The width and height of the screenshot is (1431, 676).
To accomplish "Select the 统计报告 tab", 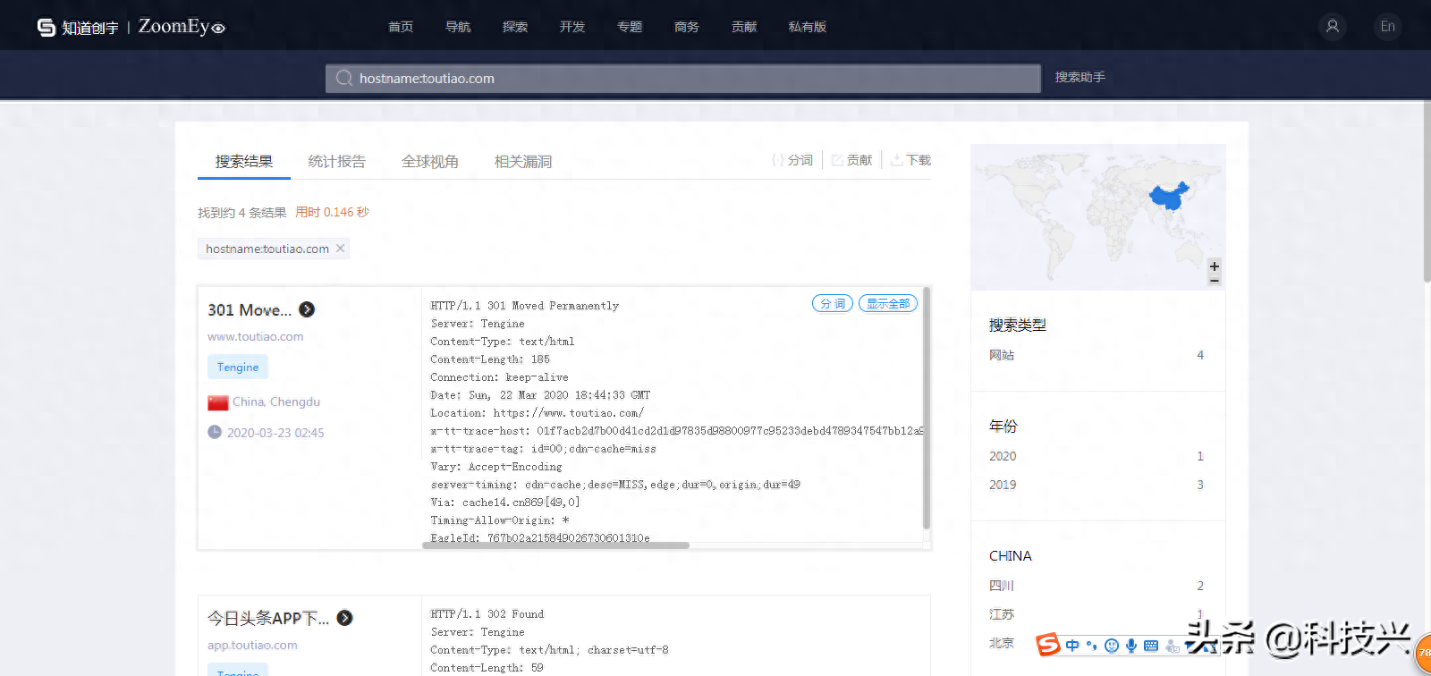I will point(337,161).
